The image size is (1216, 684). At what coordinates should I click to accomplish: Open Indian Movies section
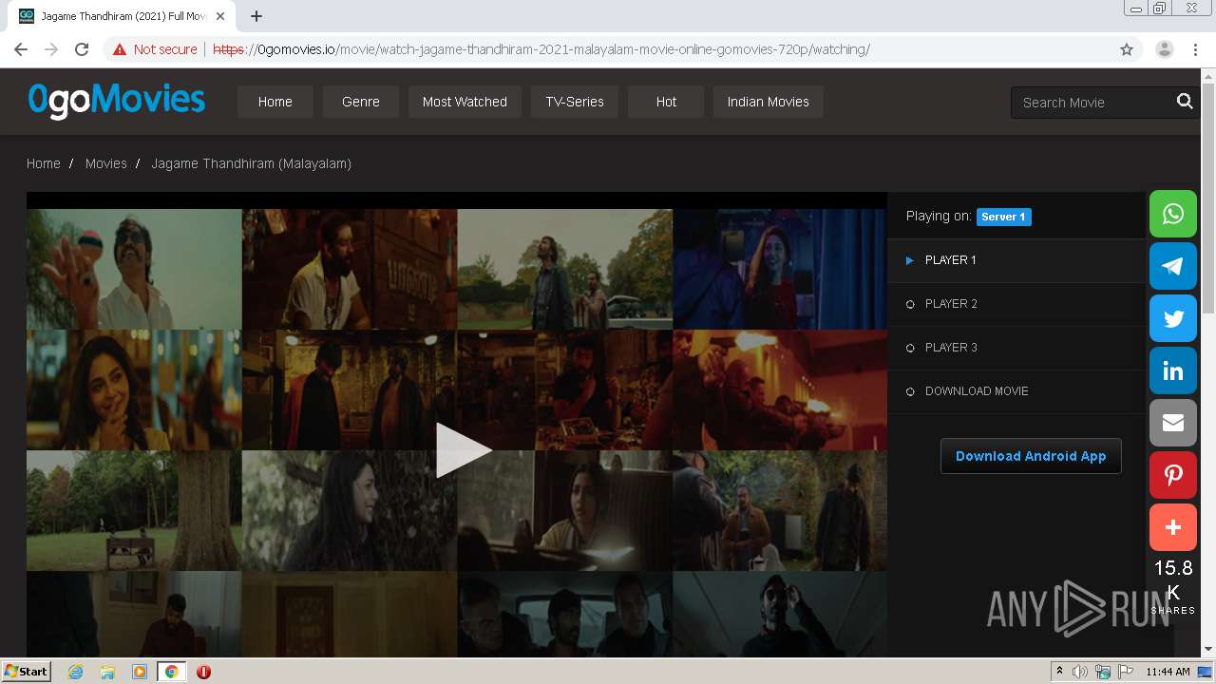point(769,102)
